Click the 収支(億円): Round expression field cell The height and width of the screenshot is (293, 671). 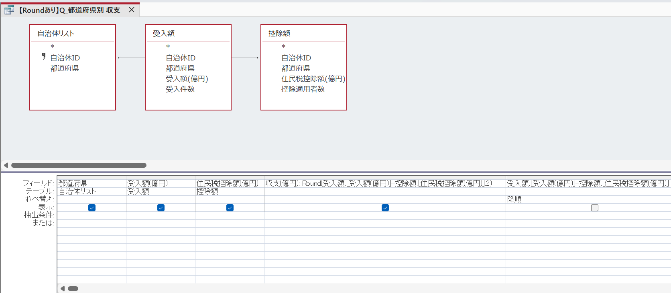[x=385, y=183]
